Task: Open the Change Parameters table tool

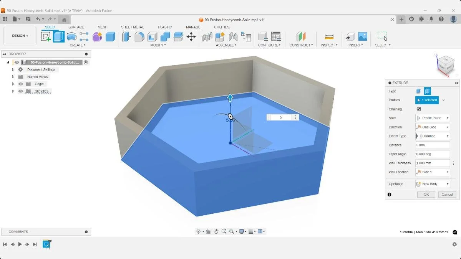Action: point(276,36)
